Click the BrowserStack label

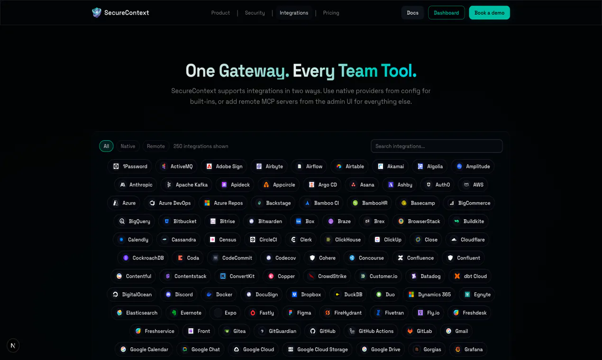coord(424,222)
